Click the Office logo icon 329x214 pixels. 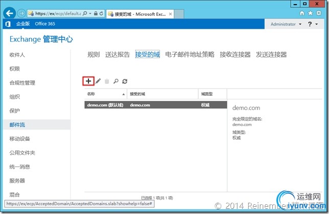pyautogui.click(x=8, y=24)
